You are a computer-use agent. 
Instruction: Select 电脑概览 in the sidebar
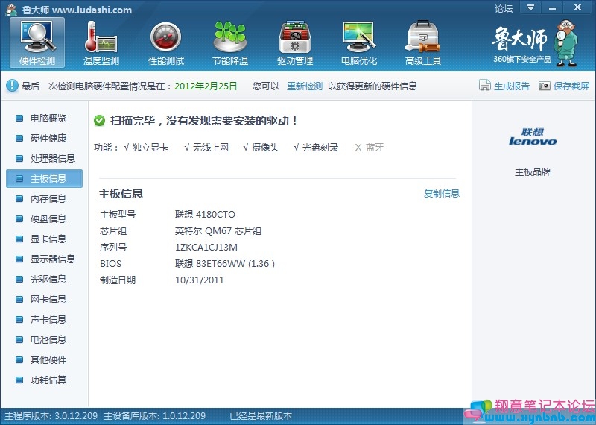[x=44, y=118]
